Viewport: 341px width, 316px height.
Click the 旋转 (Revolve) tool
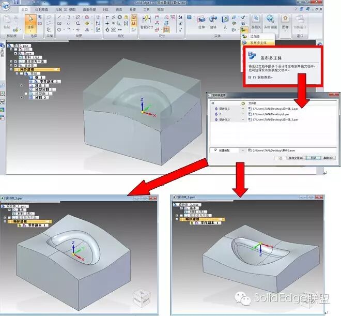(x=213, y=22)
